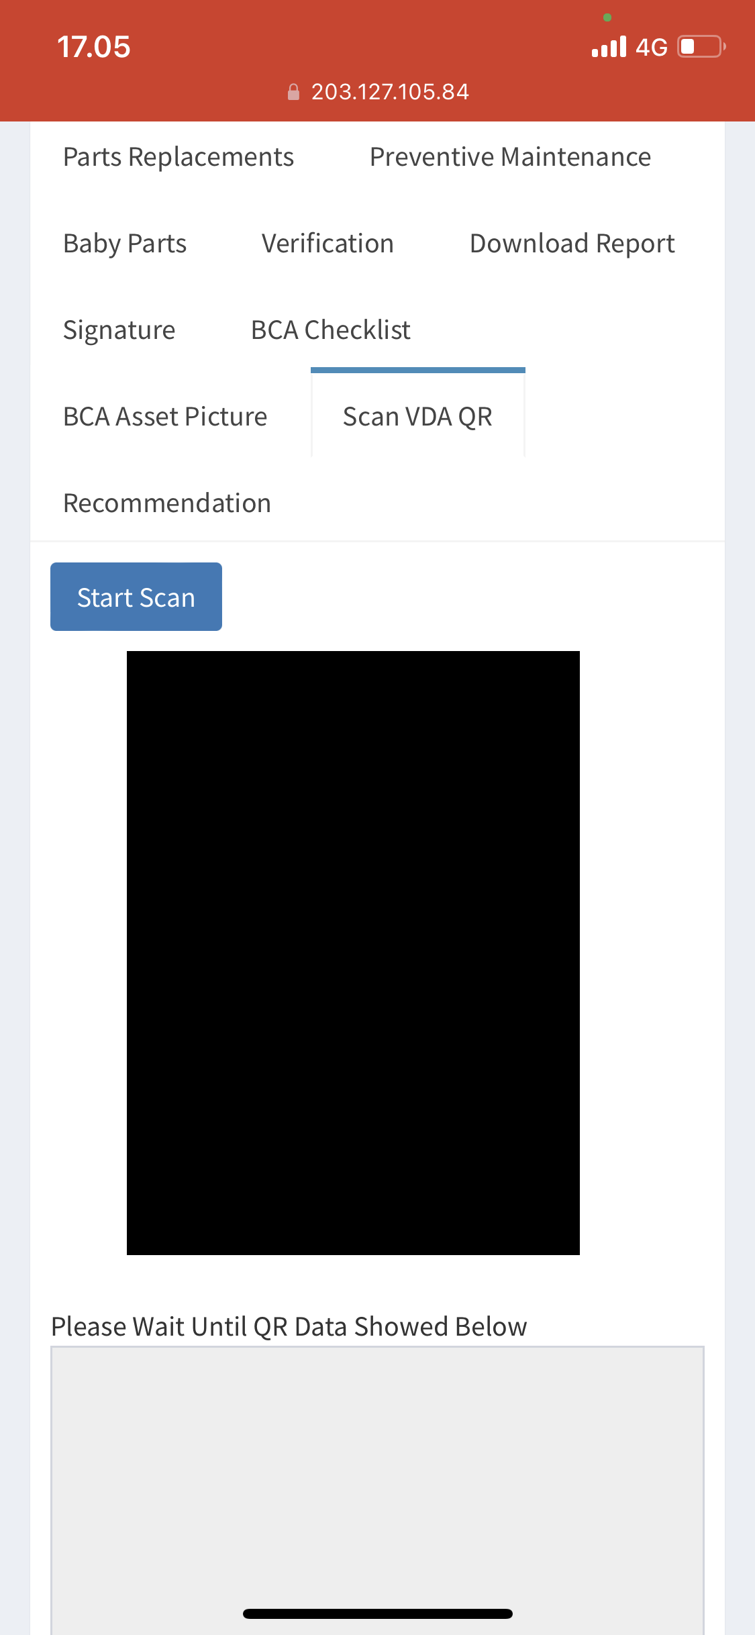This screenshot has width=755, height=1635.
Task: Switch to Preventive Maintenance tab
Action: (x=510, y=157)
